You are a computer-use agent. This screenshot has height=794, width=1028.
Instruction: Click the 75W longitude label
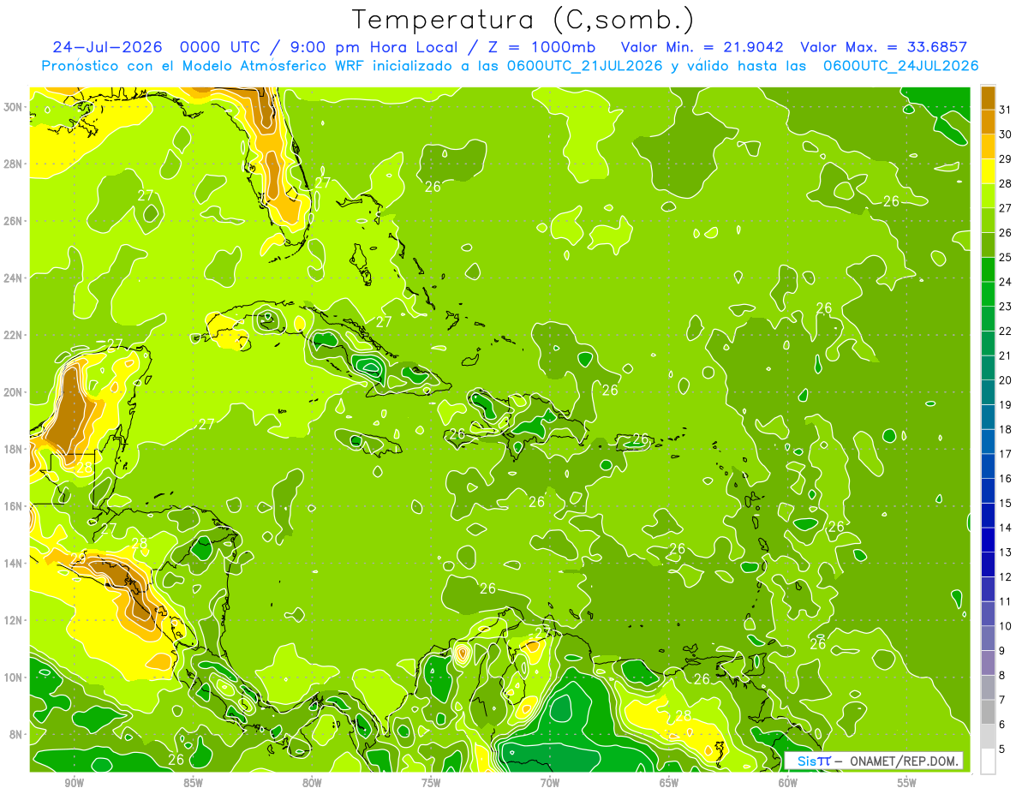coord(431,784)
